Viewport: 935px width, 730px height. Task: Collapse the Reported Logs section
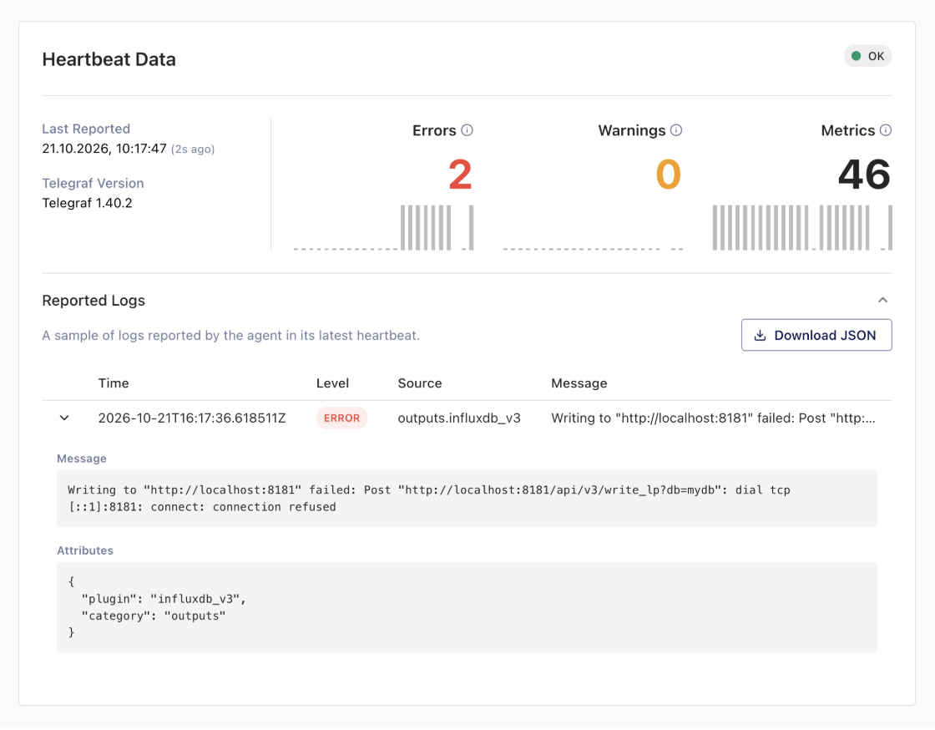[x=882, y=300]
